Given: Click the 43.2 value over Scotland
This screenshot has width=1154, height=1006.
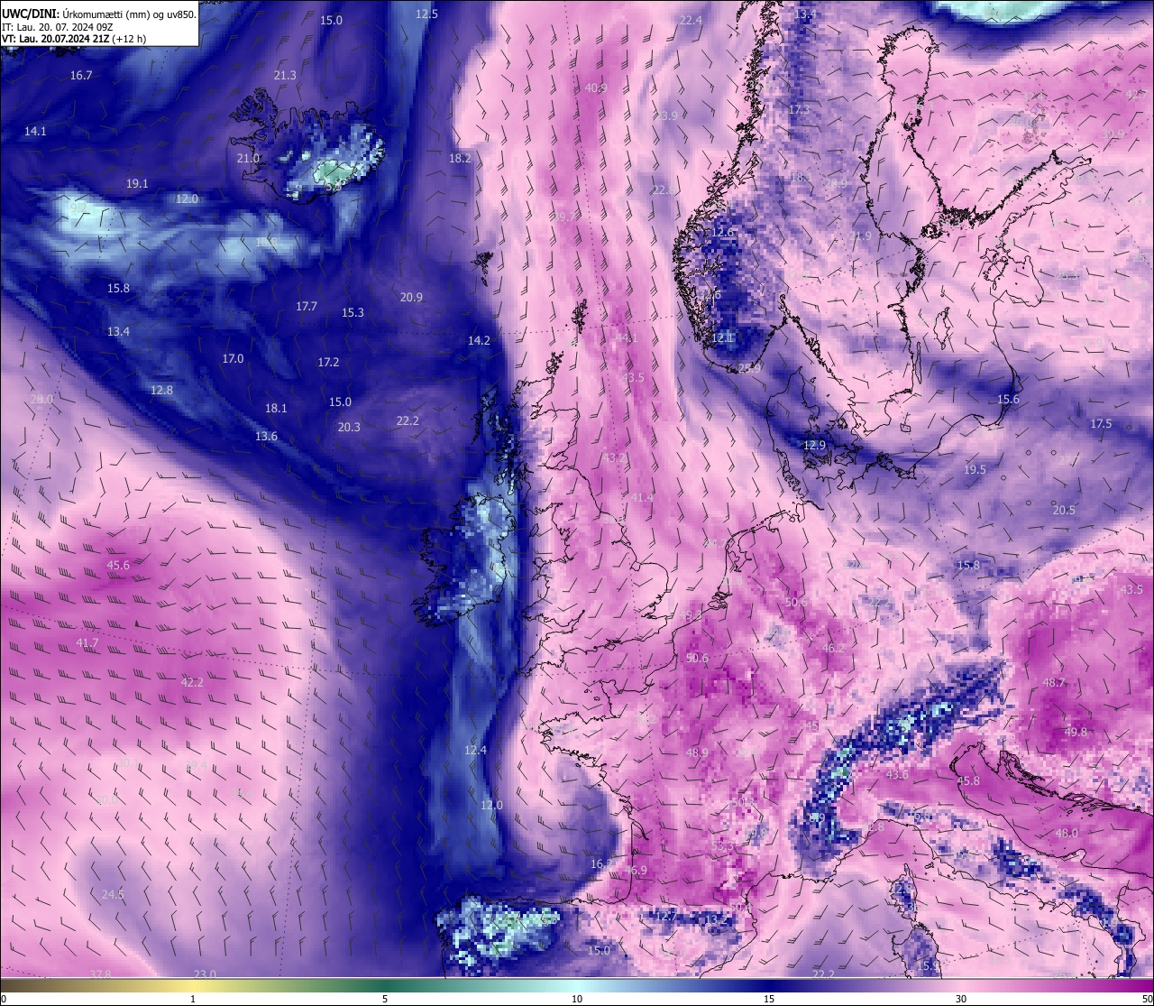Looking at the screenshot, I should [x=615, y=457].
